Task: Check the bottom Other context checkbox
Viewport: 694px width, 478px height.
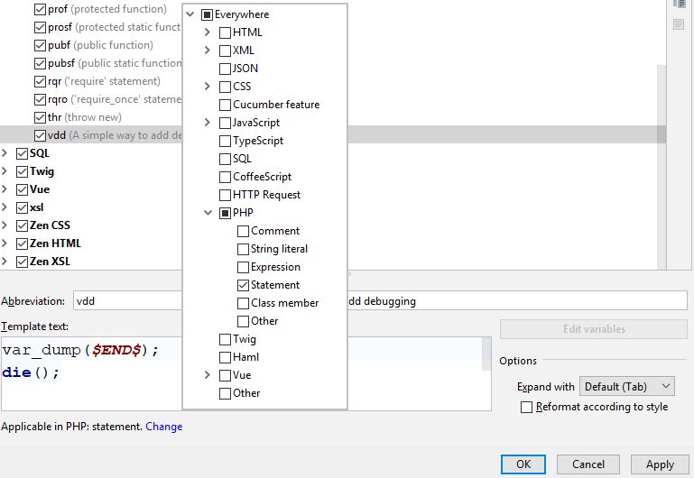Action: pyautogui.click(x=225, y=393)
